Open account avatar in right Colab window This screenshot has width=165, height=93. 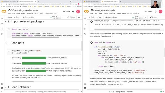coord(161,11)
